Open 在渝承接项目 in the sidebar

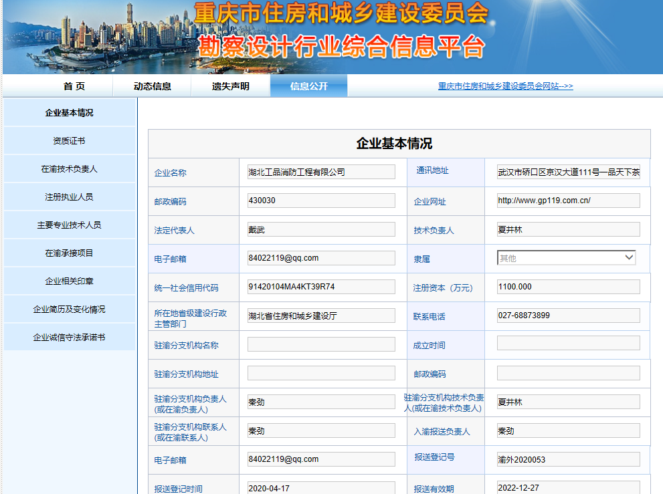70,253
